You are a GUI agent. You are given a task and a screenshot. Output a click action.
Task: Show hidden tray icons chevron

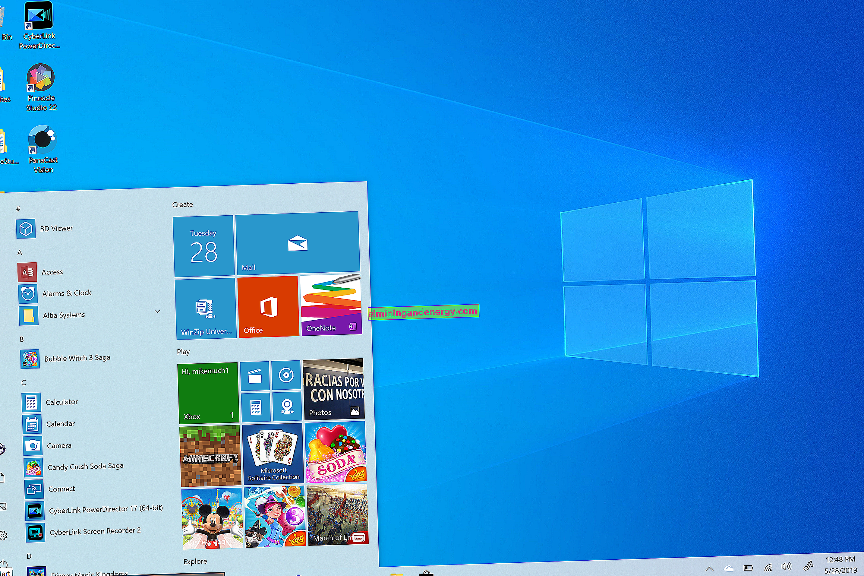[x=709, y=569]
